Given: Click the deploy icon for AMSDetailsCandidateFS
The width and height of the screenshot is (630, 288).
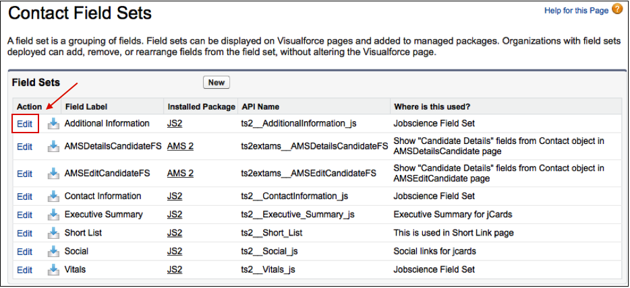Looking at the screenshot, I should point(53,147).
